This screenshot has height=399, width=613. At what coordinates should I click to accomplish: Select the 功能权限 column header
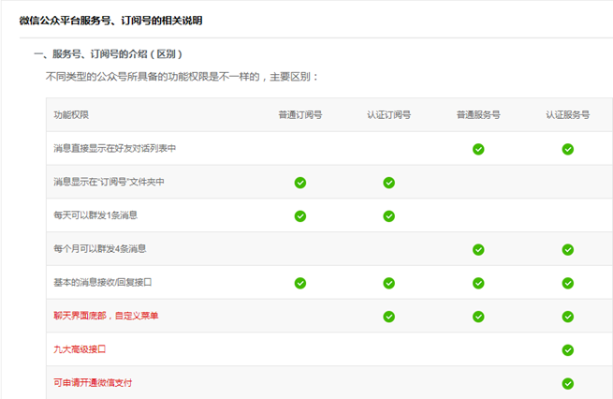pos(71,114)
